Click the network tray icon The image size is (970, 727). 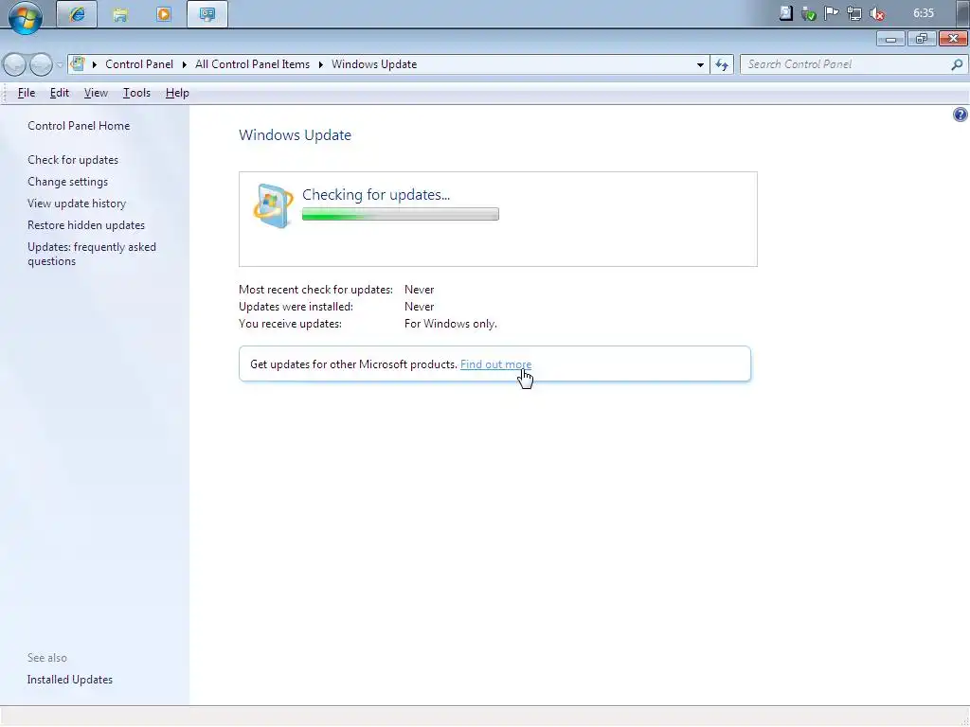[x=854, y=13]
